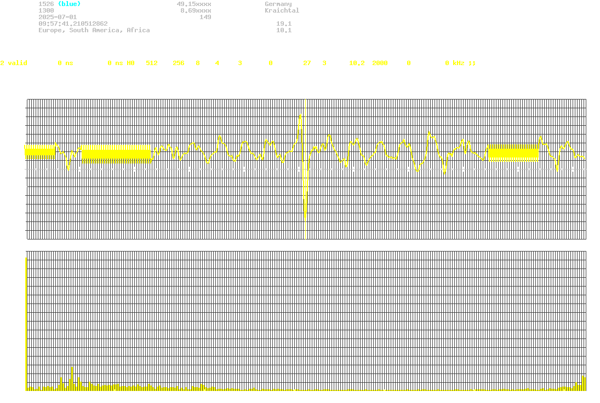The width and height of the screenshot is (600, 403).
Task: Select the yellow value 512
Action: 152,63
